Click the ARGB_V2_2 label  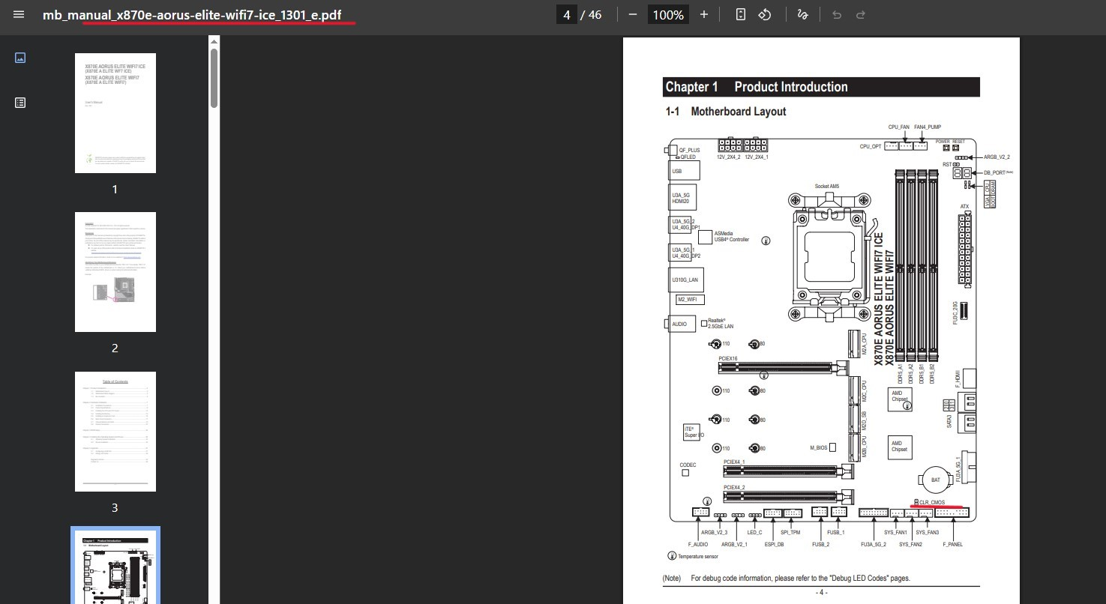997,157
